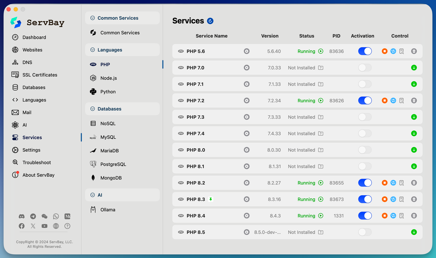Enable PHP 7.1 activation switch
The height and width of the screenshot is (258, 436).
tap(365, 84)
